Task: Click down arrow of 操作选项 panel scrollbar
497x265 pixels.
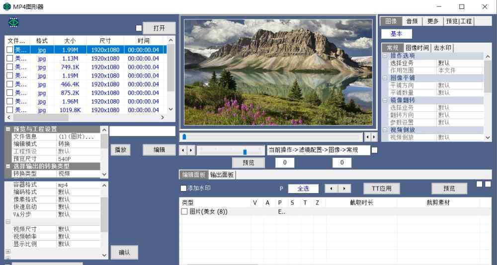Action: (x=488, y=137)
